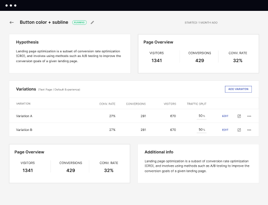Open Variation B in external preview icon
This screenshot has height=205, width=268.
[x=239, y=130]
